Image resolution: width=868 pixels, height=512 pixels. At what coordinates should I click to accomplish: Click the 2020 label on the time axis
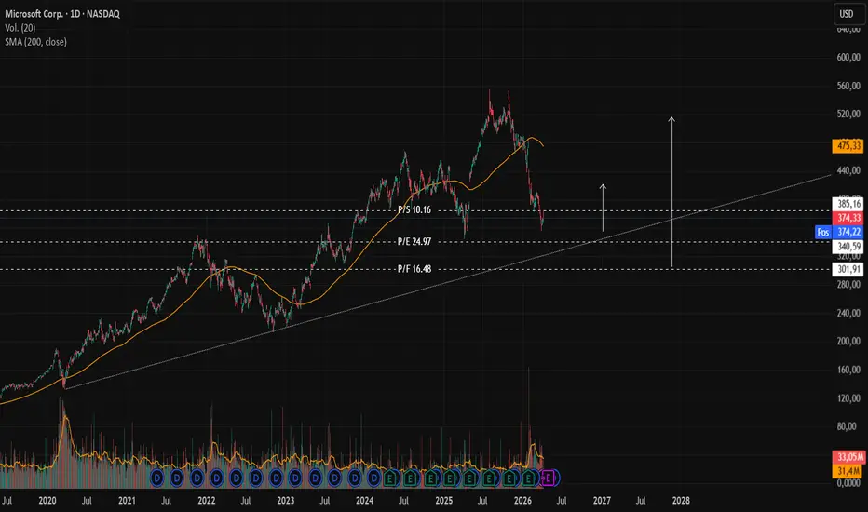tap(47, 501)
